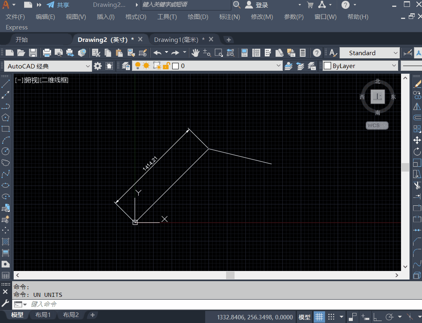
Task: Open Layer Properties Manager icon
Action: pyautogui.click(x=126, y=66)
